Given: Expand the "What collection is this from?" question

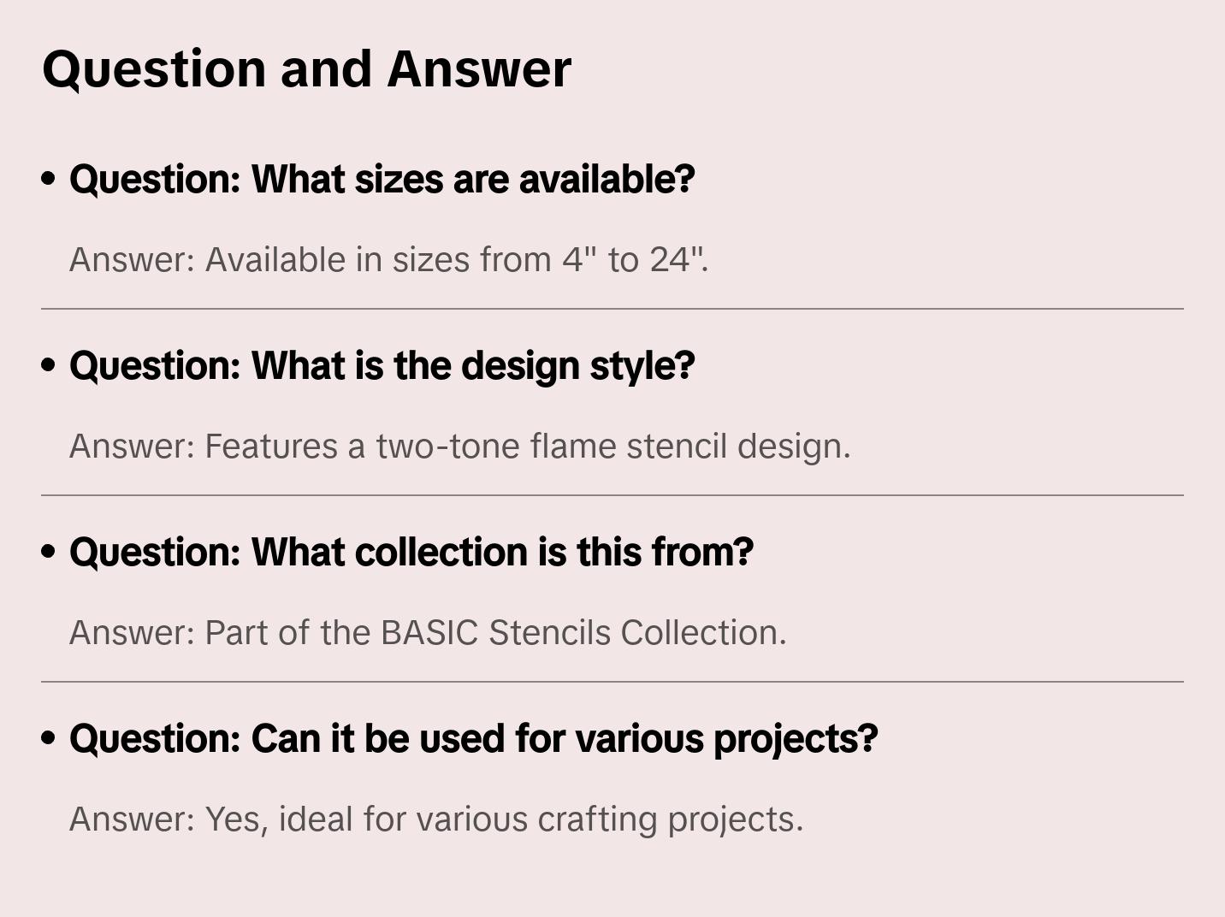Looking at the screenshot, I should (411, 553).
